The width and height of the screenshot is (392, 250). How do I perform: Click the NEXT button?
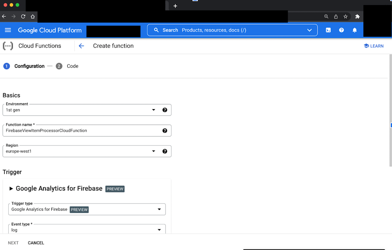click(13, 243)
